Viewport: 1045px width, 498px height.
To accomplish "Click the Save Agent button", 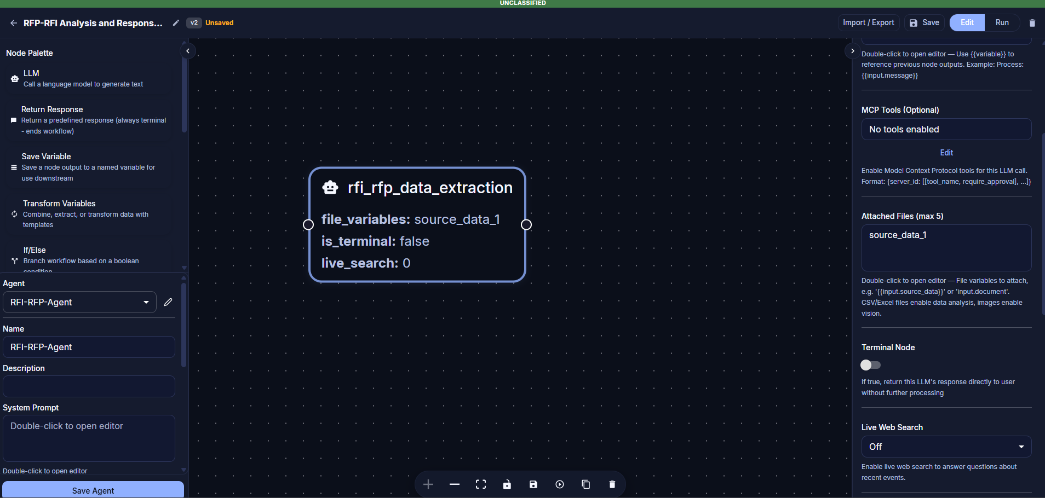I will pos(93,490).
